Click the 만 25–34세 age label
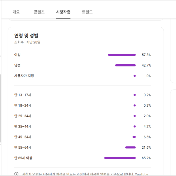This screenshot has width=176, height=176. tap(23, 116)
